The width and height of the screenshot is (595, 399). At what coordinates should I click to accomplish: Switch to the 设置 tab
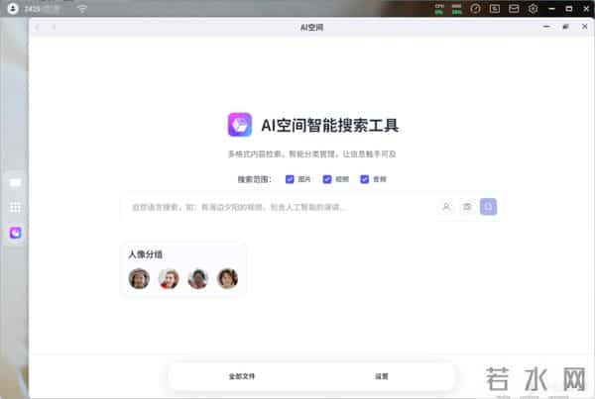[382, 376]
